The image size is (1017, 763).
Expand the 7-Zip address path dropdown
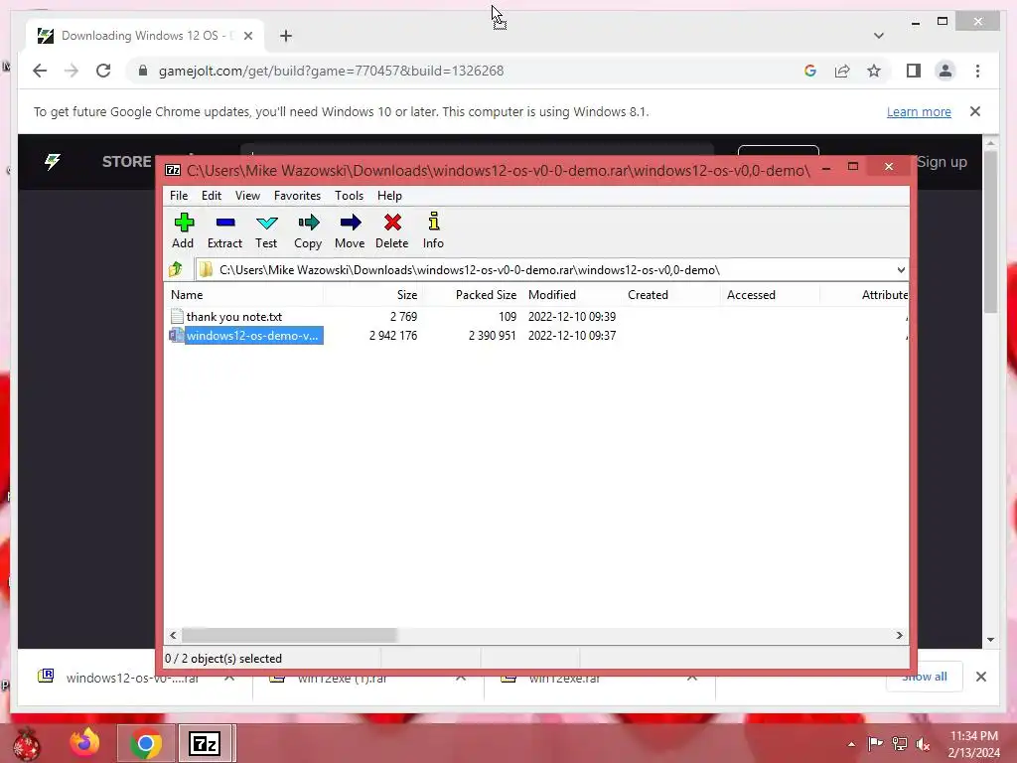pos(901,270)
